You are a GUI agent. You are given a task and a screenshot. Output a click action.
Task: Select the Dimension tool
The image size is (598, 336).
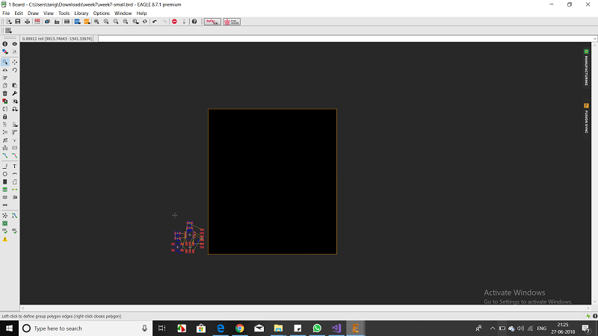click(x=5, y=205)
